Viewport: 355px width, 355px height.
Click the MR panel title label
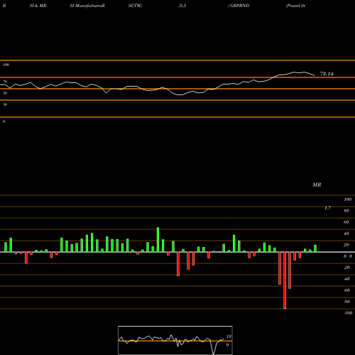click(x=317, y=185)
